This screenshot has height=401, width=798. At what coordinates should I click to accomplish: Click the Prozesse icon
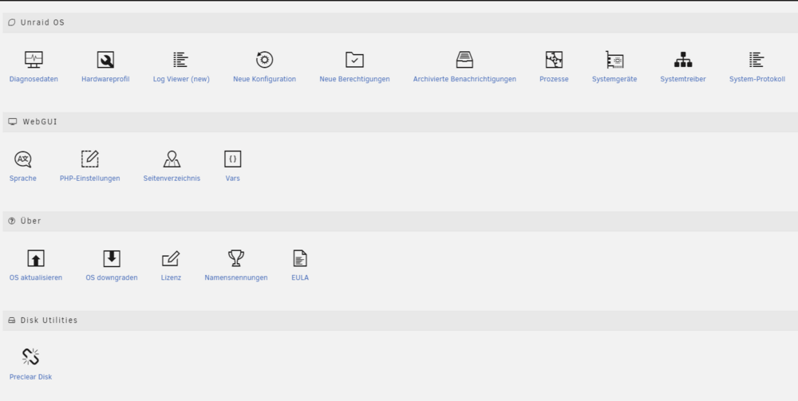[x=554, y=60]
